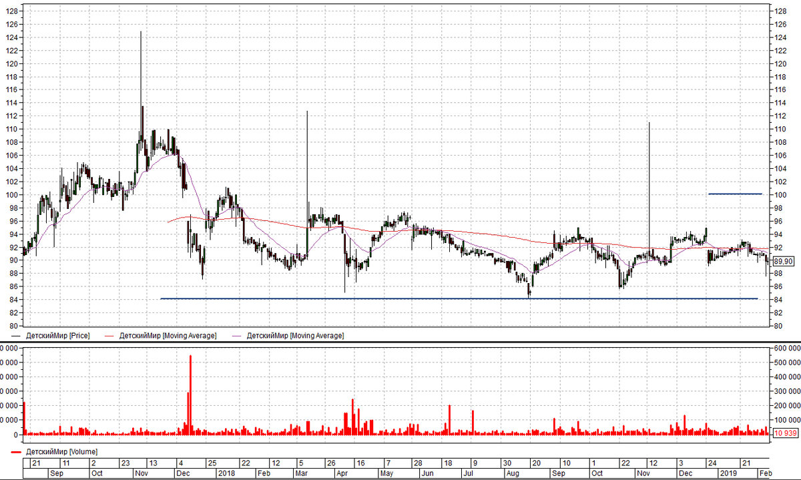801x480 pixels.
Task: Click the largest red volume bar near 550 000
Action: (190, 394)
